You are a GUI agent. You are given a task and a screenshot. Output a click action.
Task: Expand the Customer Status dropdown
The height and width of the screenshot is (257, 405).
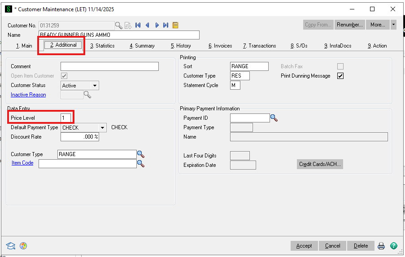(95, 86)
